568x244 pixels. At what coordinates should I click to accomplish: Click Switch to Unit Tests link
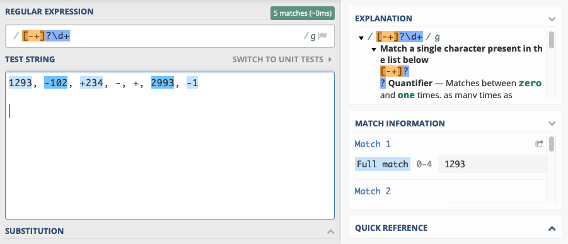pos(278,59)
